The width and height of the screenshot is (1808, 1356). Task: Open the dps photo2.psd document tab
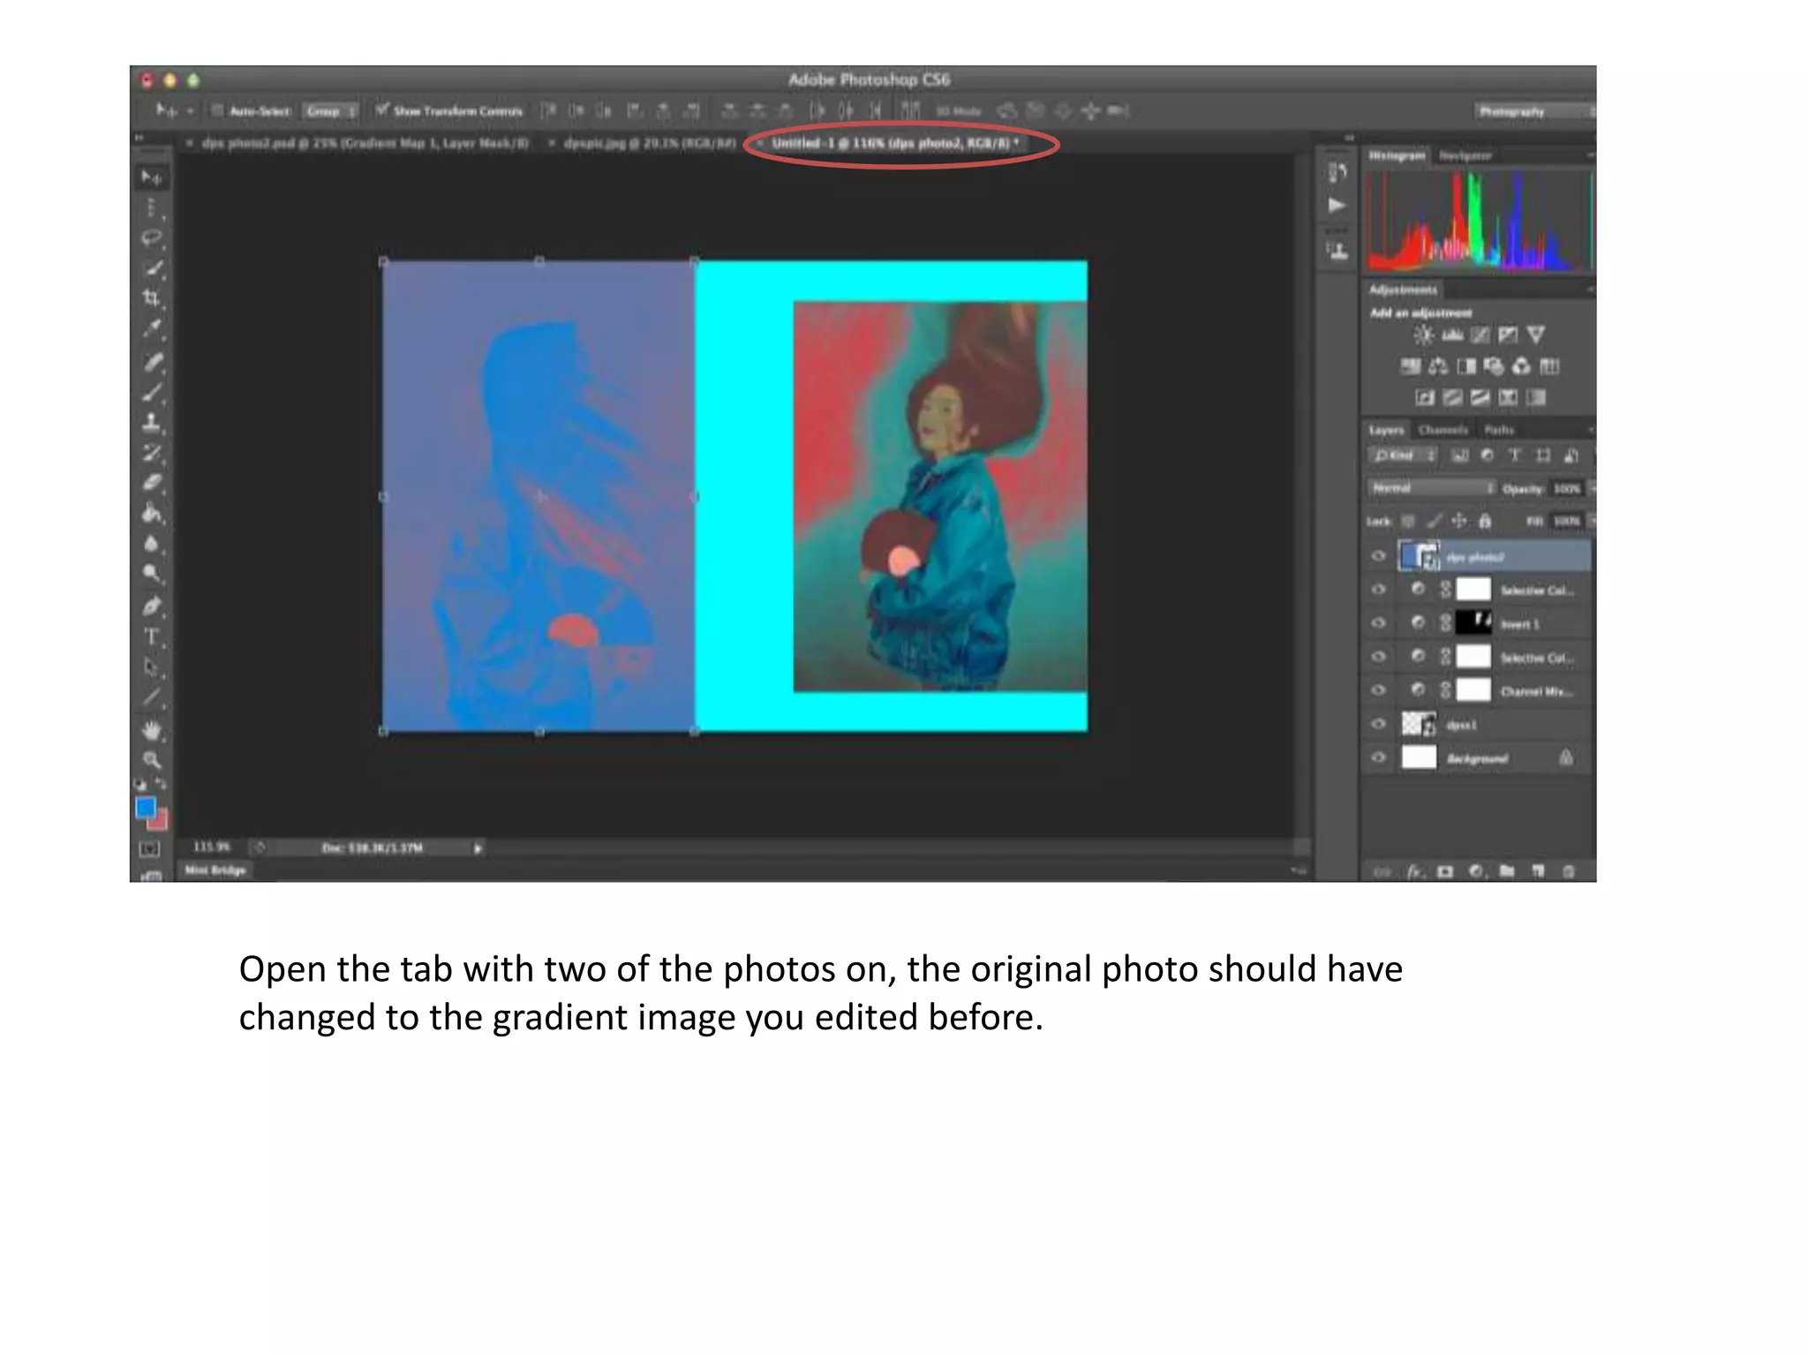[359, 143]
